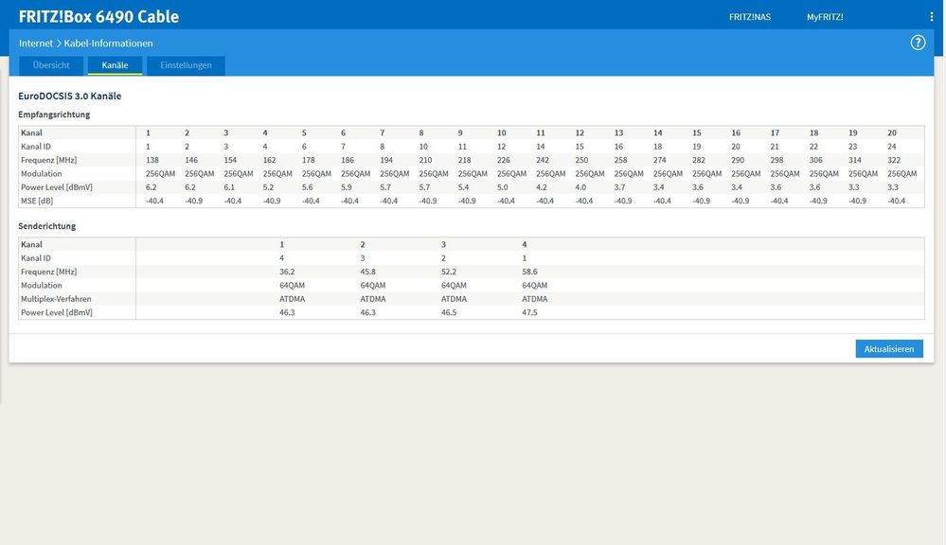
Task: Click the upstream Power Level [dBmV] label
Action: (57, 312)
